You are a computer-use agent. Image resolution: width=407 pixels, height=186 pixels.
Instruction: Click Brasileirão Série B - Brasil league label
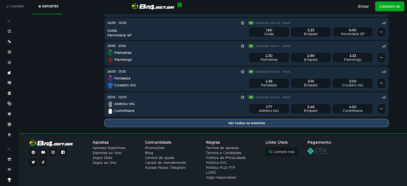[273, 23]
